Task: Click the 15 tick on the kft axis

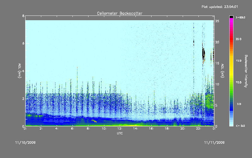Action: coord(217,63)
